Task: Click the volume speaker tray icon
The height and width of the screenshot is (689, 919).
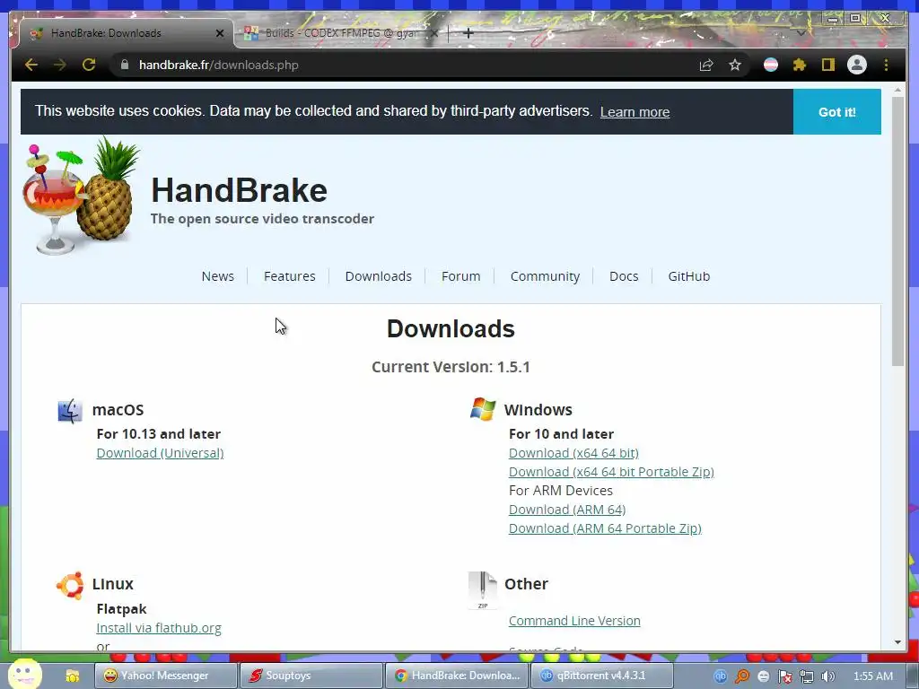Action: pos(827,676)
